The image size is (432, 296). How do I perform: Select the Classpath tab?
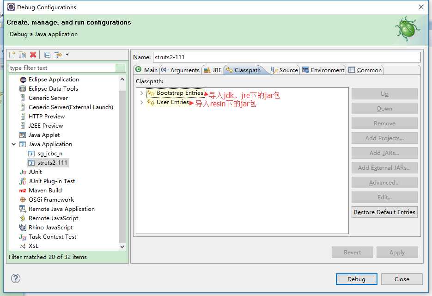click(243, 70)
